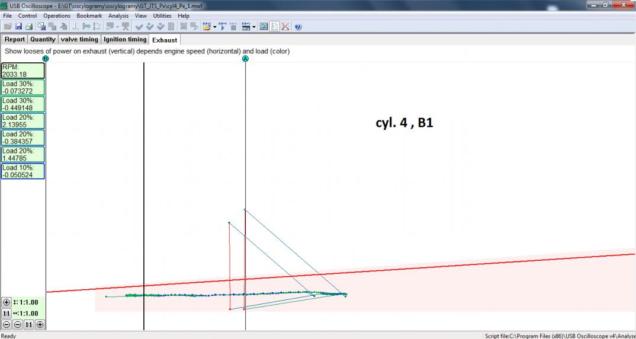Image resolution: width=636 pixels, height=339 pixels.
Task: Expand dropdown arrow left of waveform picture icon
Action: click(254, 27)
